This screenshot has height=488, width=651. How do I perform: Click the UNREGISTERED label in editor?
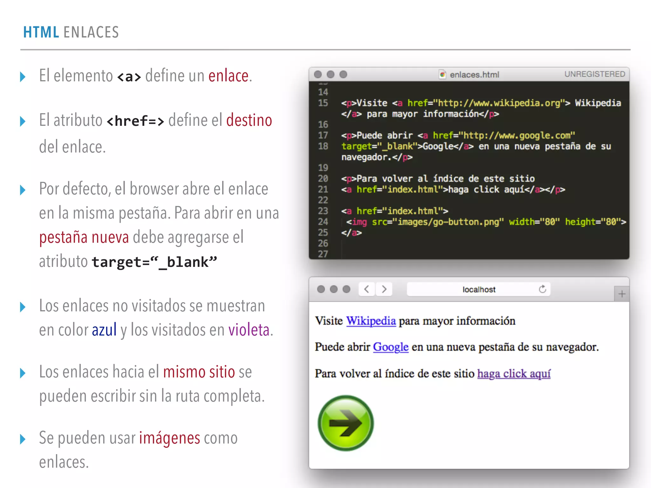[594, 74]
